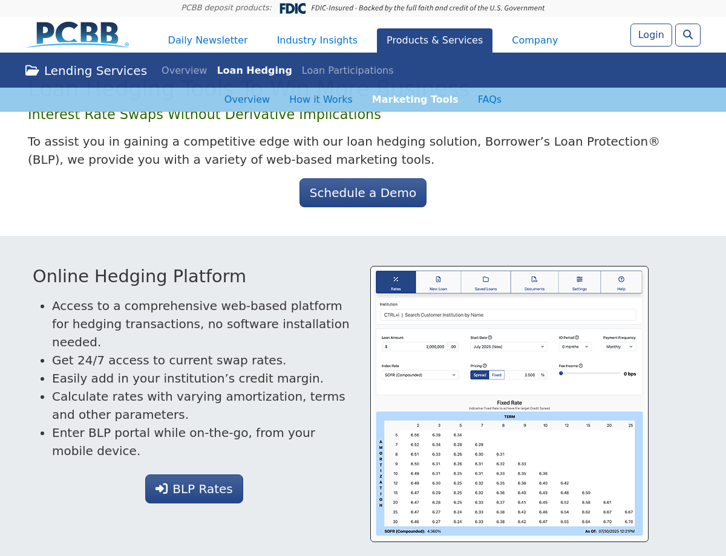Viewport: 726px width, 556px height.
Task: Click the Fee Income slider handle
Action: (561, 373)
